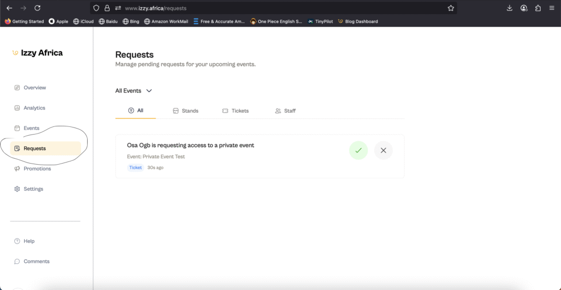Image resolution: width=561 pixels, height=290 pixels.
Task: Click the URL address bar
Action: (x=274, y=8)
